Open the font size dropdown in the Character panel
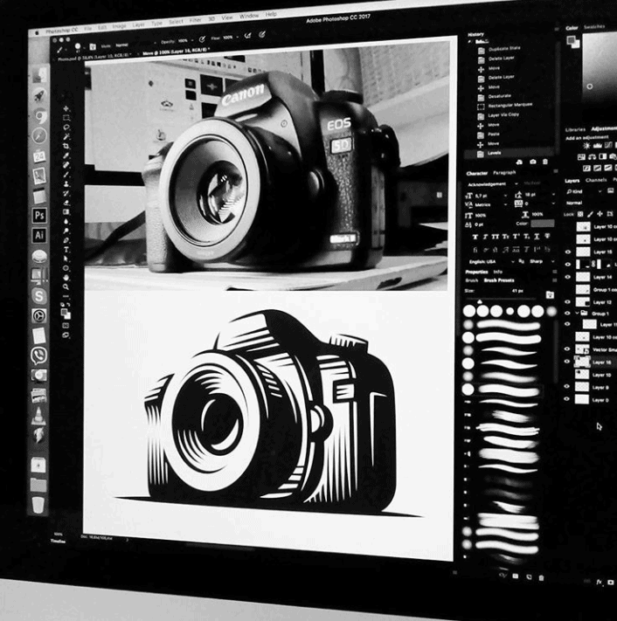The image size is (617, 621). 505,196
